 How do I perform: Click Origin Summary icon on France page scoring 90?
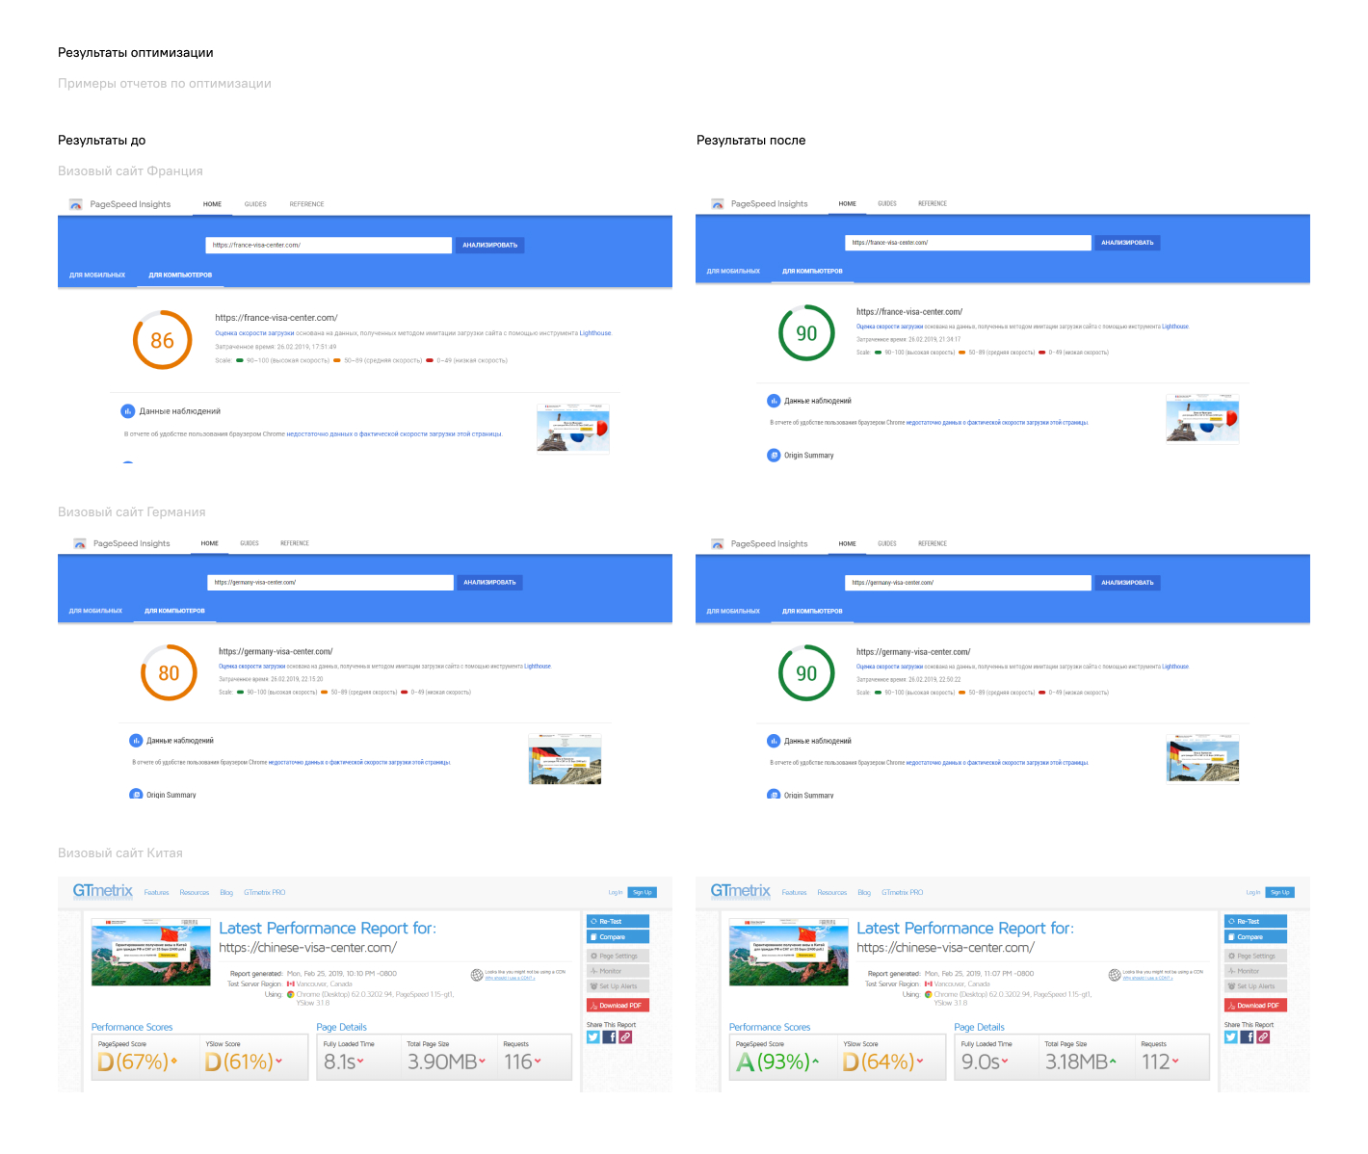pyautogui.click(x=774, y=456)
